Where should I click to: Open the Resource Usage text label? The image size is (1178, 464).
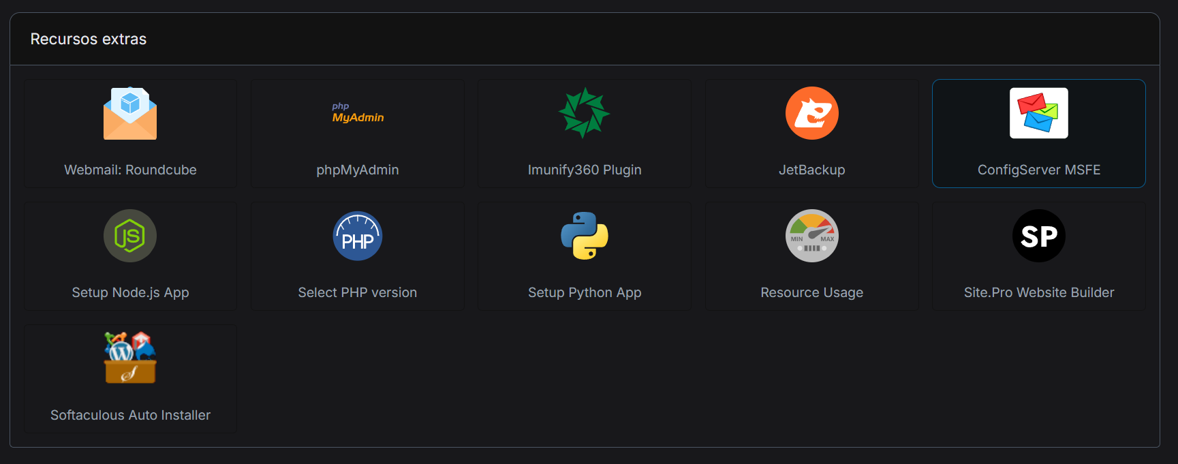point(812,292)
